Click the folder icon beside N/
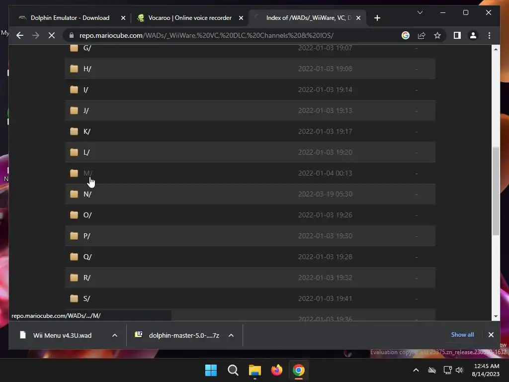Screen dimensions: 509x382 coord(74,194)
